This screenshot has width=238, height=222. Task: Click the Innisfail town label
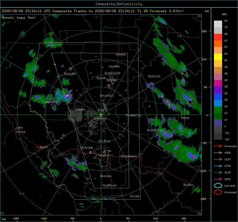click(x=107, y=96)
